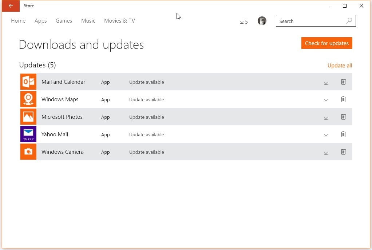Open the Mail and Calendar app listing
Viewport: 372px width, 250px height.
[63, 82]
